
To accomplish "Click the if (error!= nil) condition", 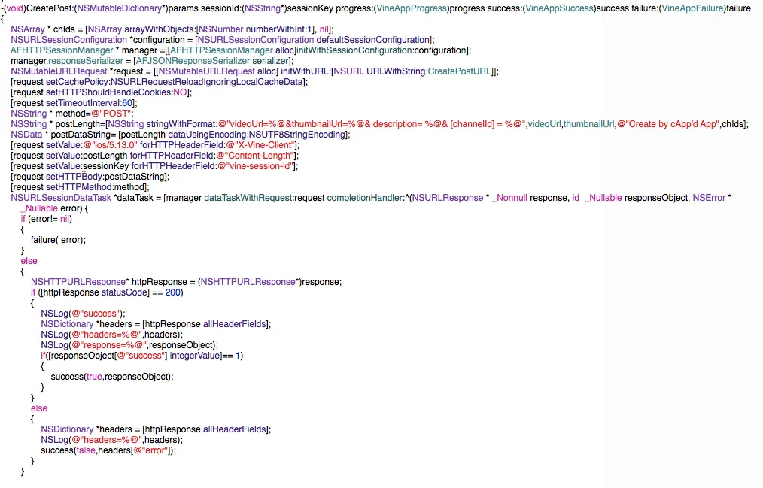I will (x=46, y=219).
